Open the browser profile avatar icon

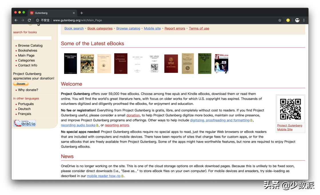[297, 20]
